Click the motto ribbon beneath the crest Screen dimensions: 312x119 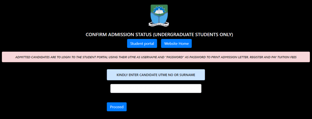[x=159, y=25]
